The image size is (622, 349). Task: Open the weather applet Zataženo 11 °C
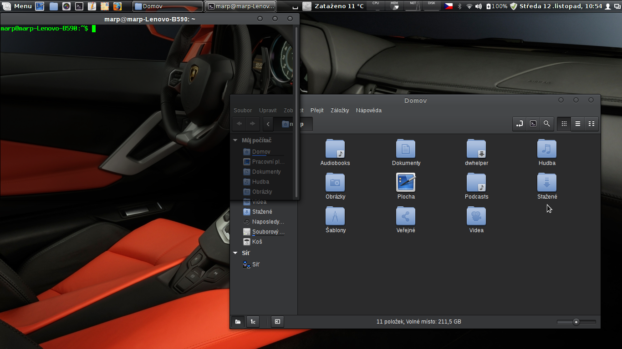point(334,6)
